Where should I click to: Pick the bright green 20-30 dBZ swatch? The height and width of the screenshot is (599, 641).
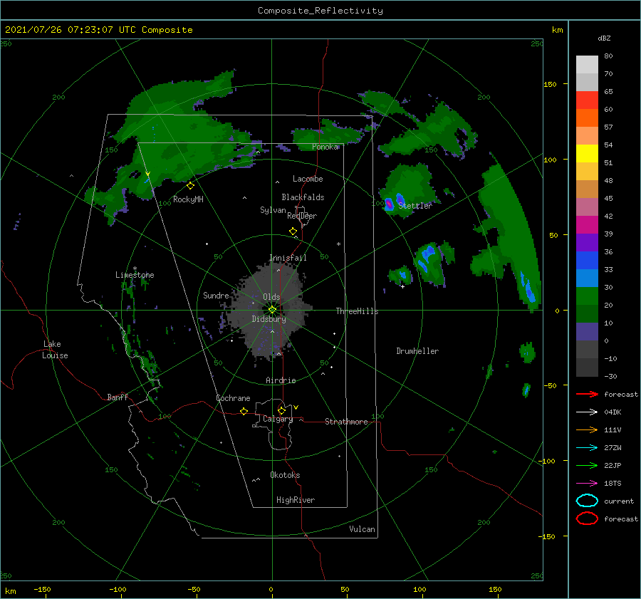pyautogui.click(x=587, y=296)
